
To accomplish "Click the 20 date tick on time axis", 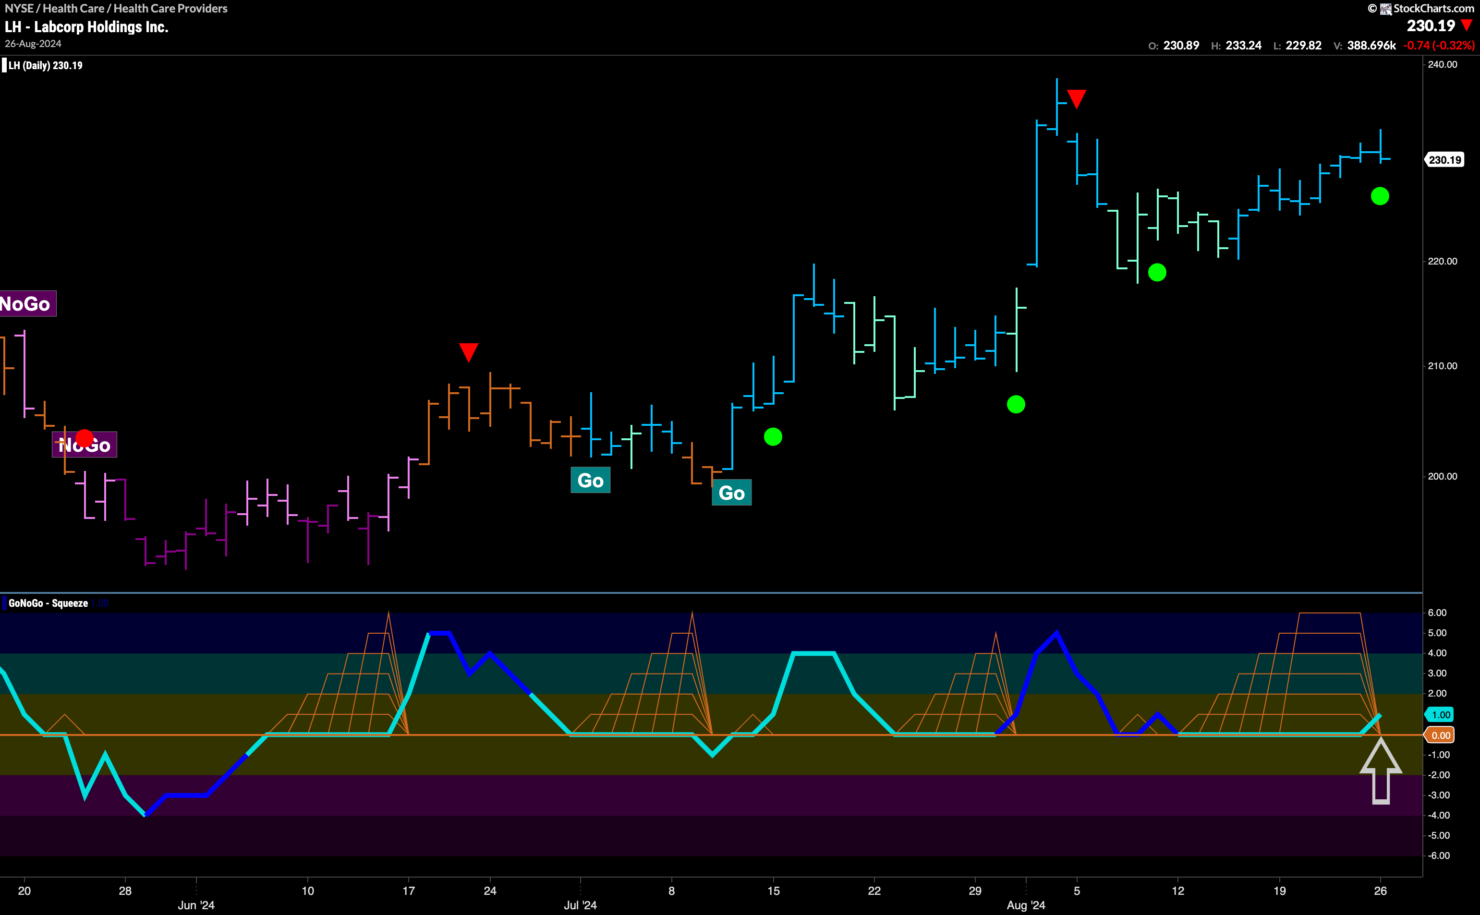I will (24, 891).
